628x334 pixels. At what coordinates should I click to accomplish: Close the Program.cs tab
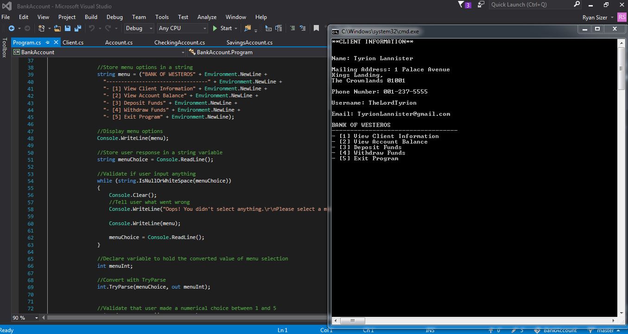pyautogui.click(x=56, y=42)
